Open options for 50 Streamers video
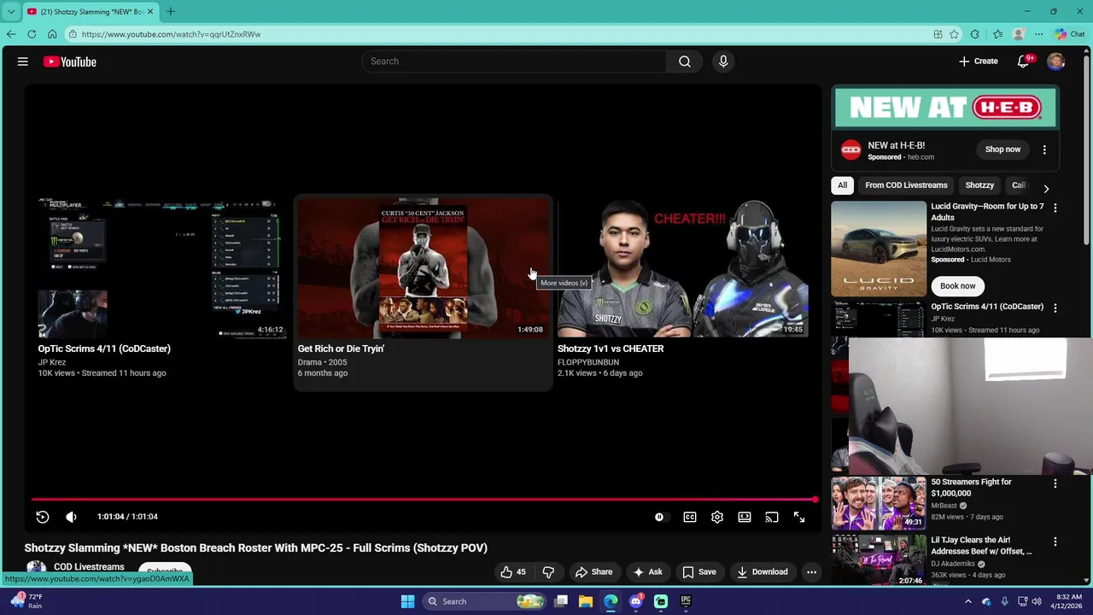1093x615 pixels. pyautogui.click(x=1055, y=483)
